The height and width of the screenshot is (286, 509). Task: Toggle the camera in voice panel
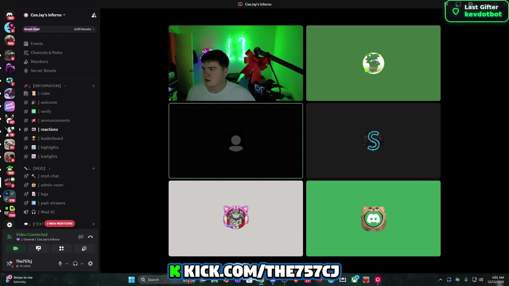click(16, 248)
